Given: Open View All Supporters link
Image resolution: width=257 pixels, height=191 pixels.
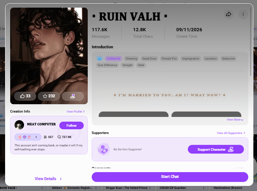Looking at the screenshot, I should pyautogui.click(x=231, y=133).
